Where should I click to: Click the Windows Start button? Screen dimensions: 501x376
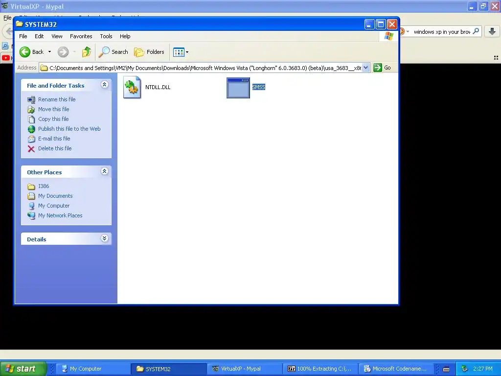23,369
